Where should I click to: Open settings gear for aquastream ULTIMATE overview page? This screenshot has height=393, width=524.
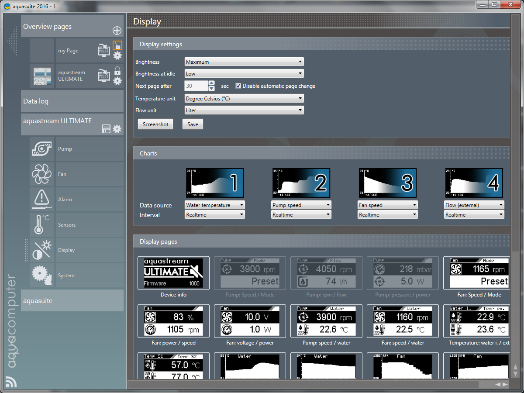click(117, 81)
